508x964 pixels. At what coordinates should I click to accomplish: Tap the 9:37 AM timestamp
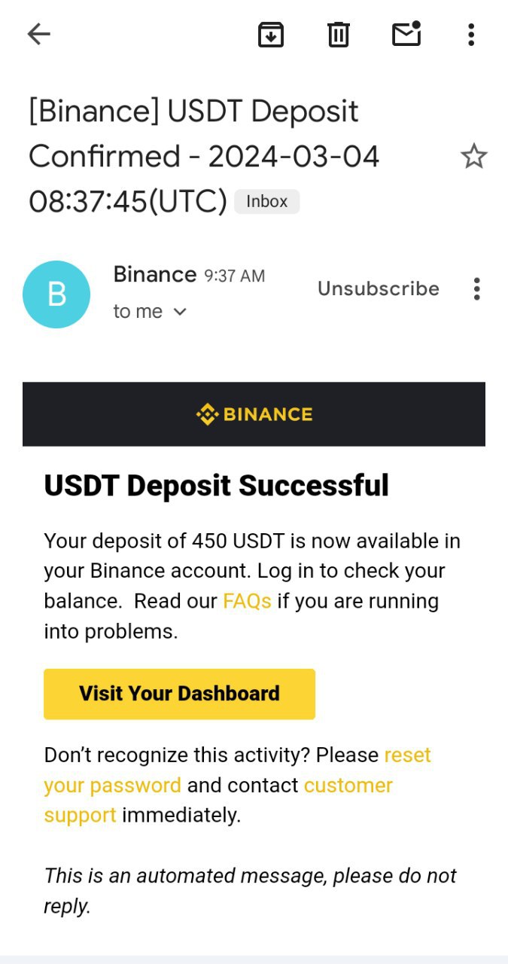tap(234, 276)
